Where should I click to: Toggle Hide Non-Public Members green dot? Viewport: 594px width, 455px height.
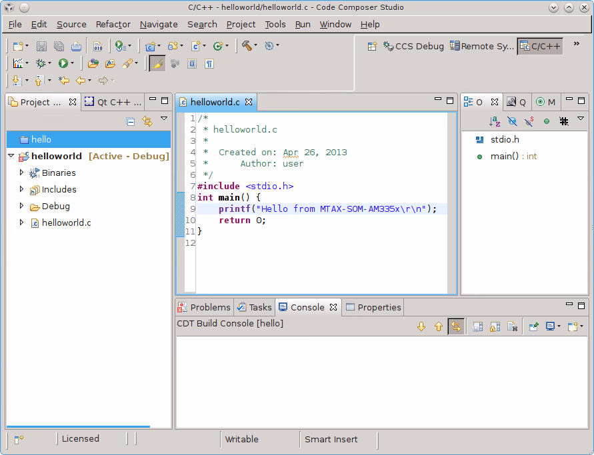tap(546, 121)
